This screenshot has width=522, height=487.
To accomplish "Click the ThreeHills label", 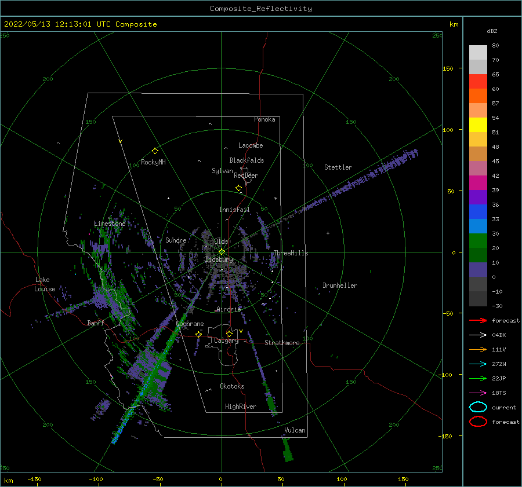I will point(291,253).
